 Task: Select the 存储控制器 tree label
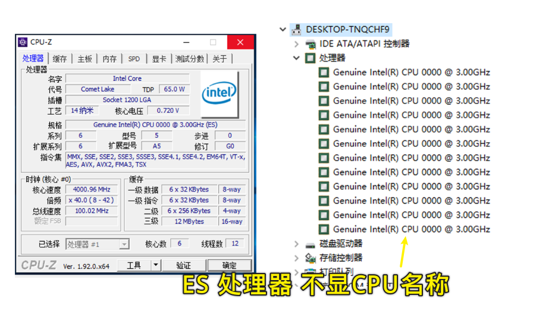(x=341, y=258)
